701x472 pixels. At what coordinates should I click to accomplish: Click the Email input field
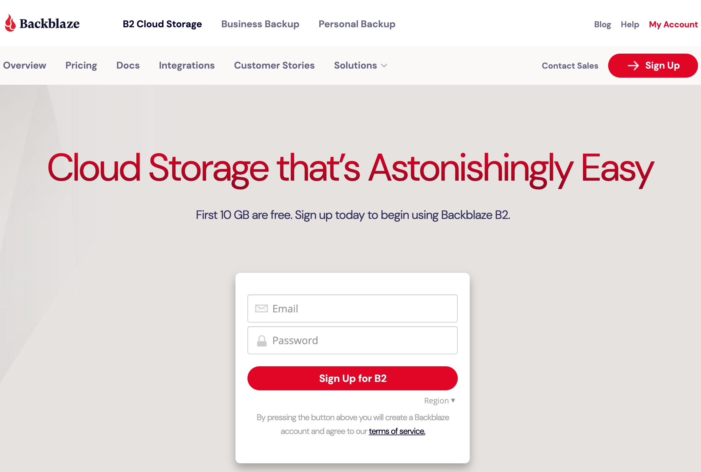(x=352, y=308)
